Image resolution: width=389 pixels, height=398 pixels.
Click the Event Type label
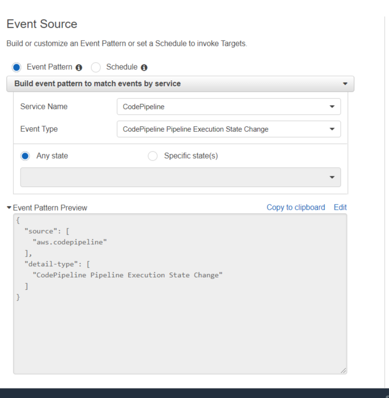coord(39,129)
